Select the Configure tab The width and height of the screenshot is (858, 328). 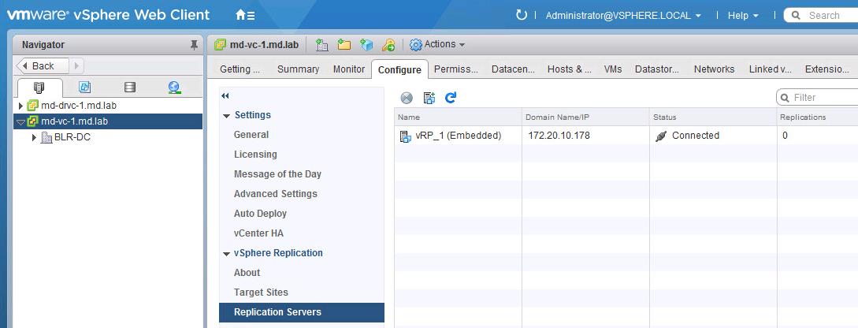(x=399, y=69)
